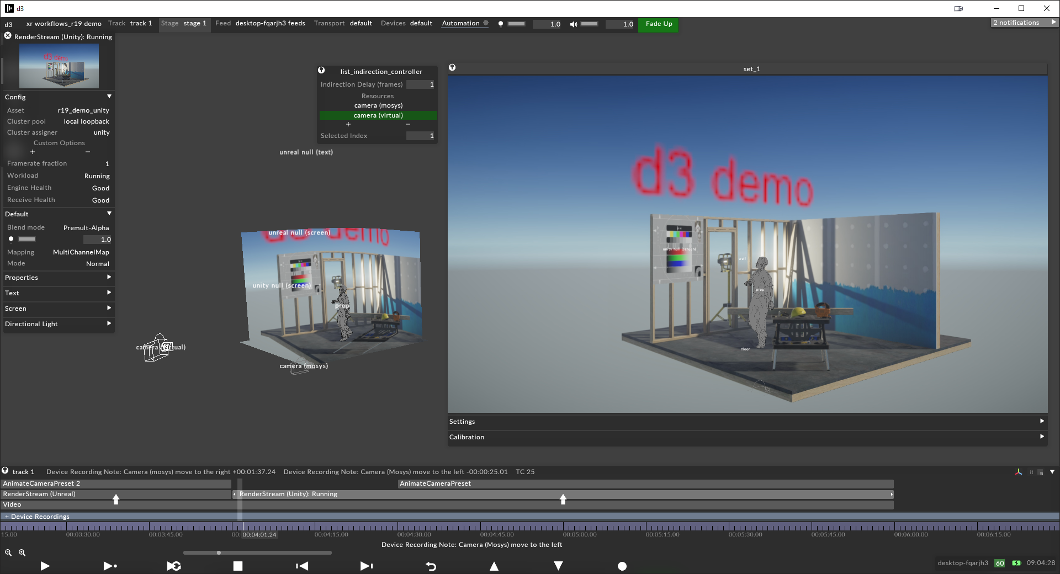
Task: Expand the 2 notifications panel
Action: point(1024,23)
